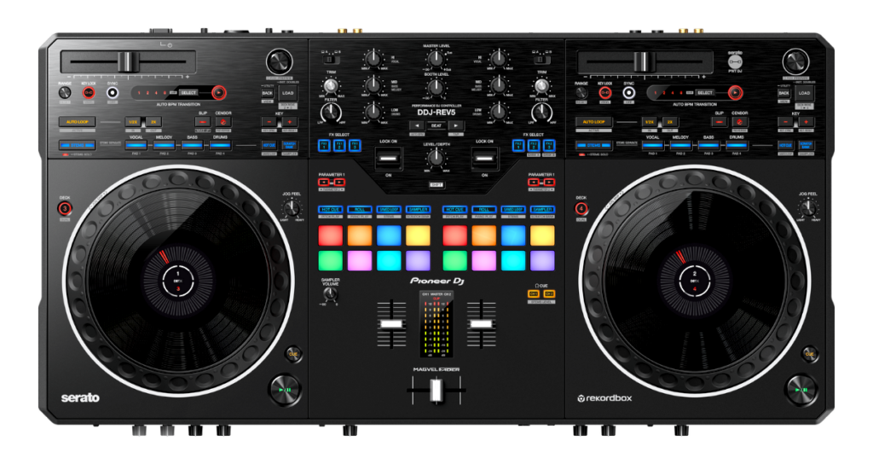Click the left deck browse rotary knob

pyautogui.click(x=280, y=61)
